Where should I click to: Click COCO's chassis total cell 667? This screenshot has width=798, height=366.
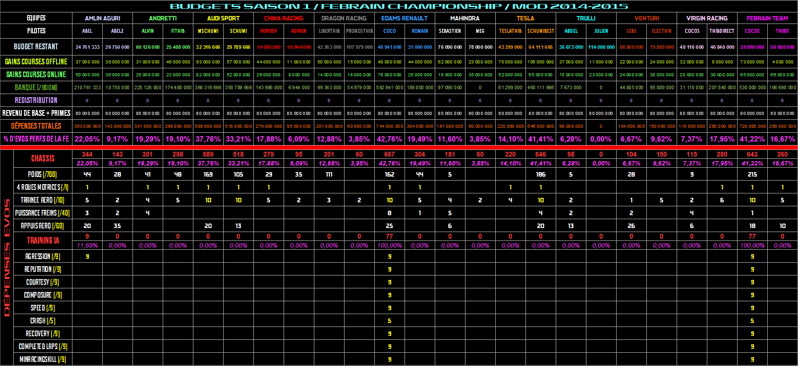389,154
